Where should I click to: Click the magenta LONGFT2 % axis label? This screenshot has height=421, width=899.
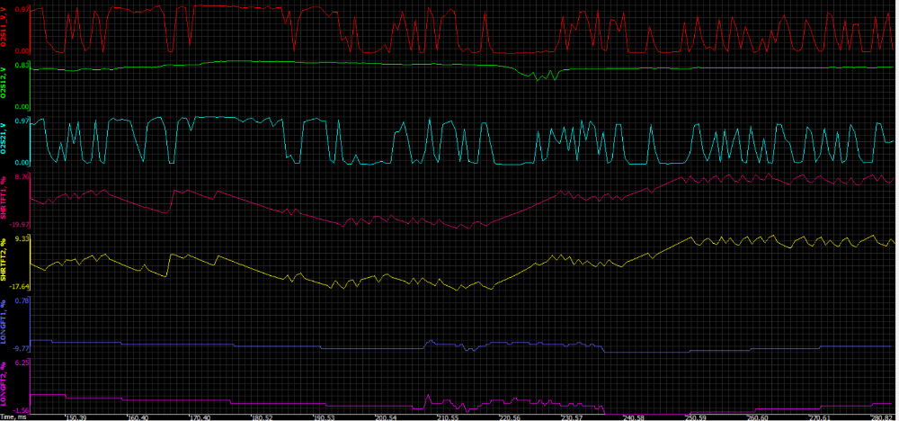pos(4,377)
